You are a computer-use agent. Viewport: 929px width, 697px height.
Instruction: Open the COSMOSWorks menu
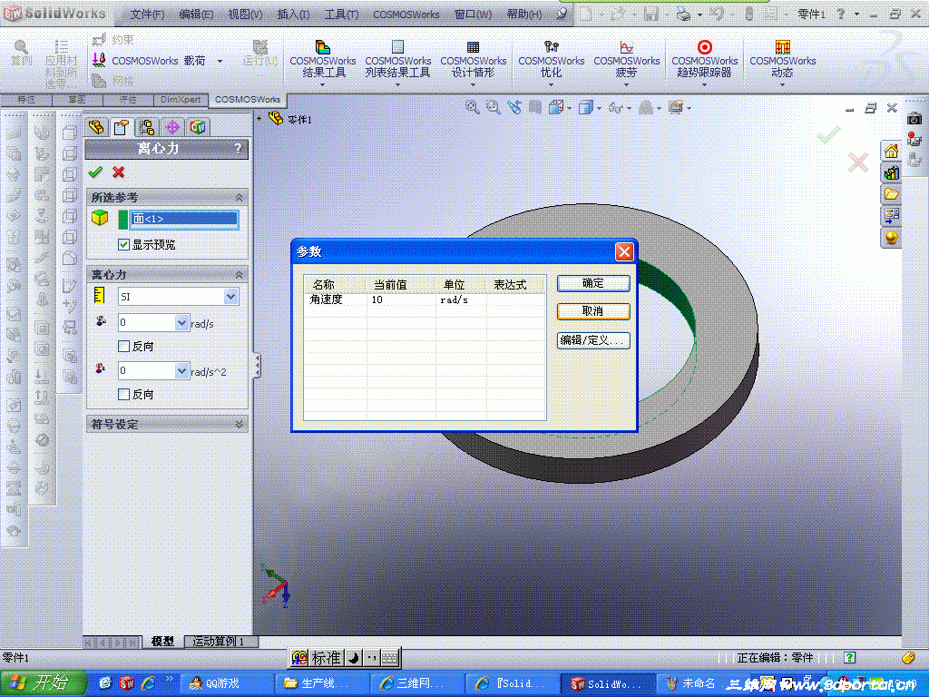(x=406, y=15)
